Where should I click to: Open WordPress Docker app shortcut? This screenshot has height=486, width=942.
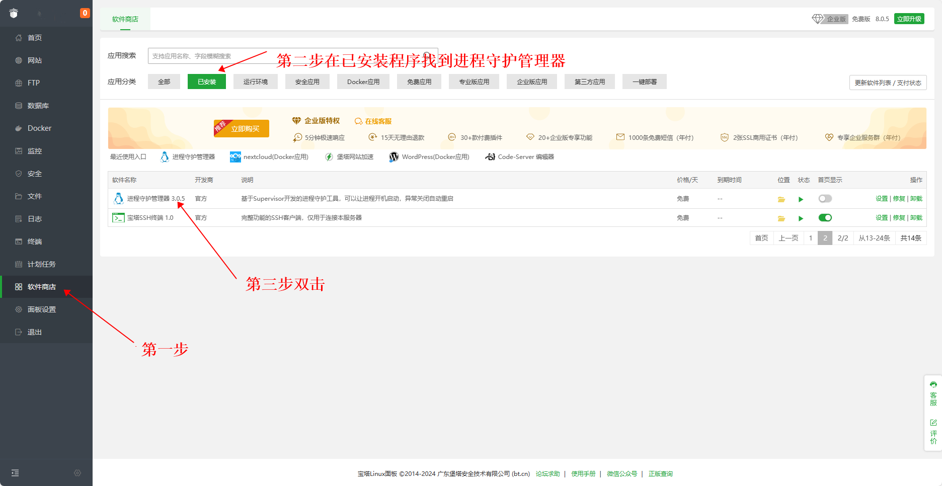[429, 157]
